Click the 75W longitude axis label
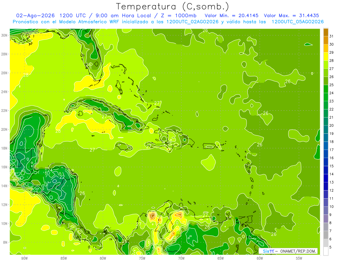This screenshot has width=339, height=262. coord(142,258)
